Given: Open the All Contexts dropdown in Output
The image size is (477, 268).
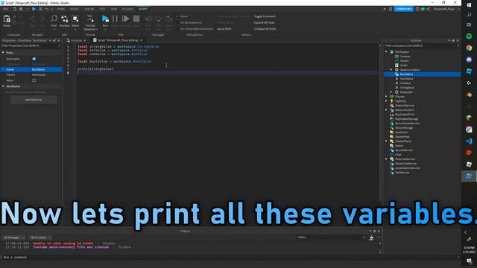Looking at the screenshot, I should tap(40, 237).
